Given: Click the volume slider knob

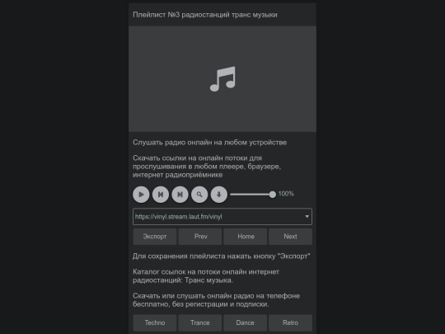Looking at the screenshot, I should (273, 195).
